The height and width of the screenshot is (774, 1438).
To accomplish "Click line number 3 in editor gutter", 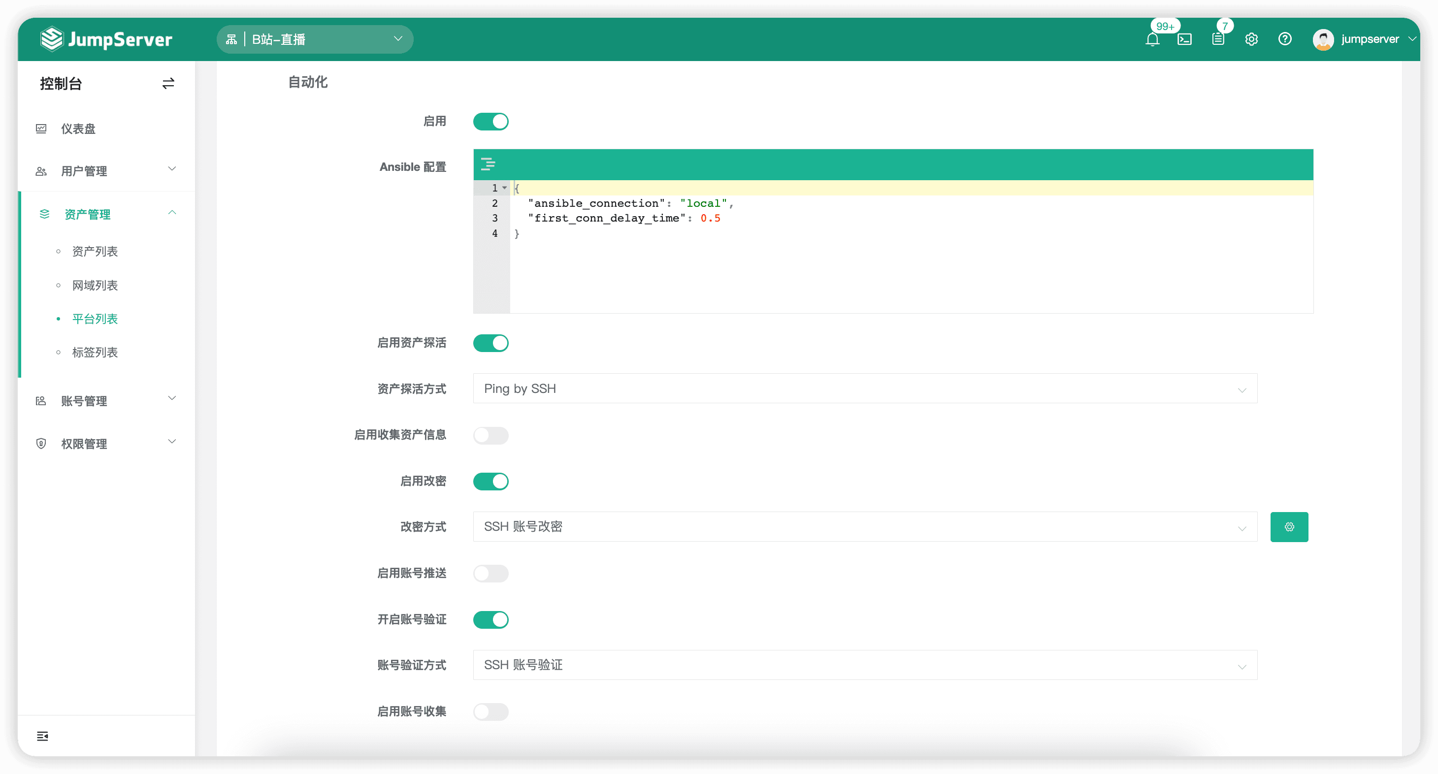I will [x=494, y=218].
